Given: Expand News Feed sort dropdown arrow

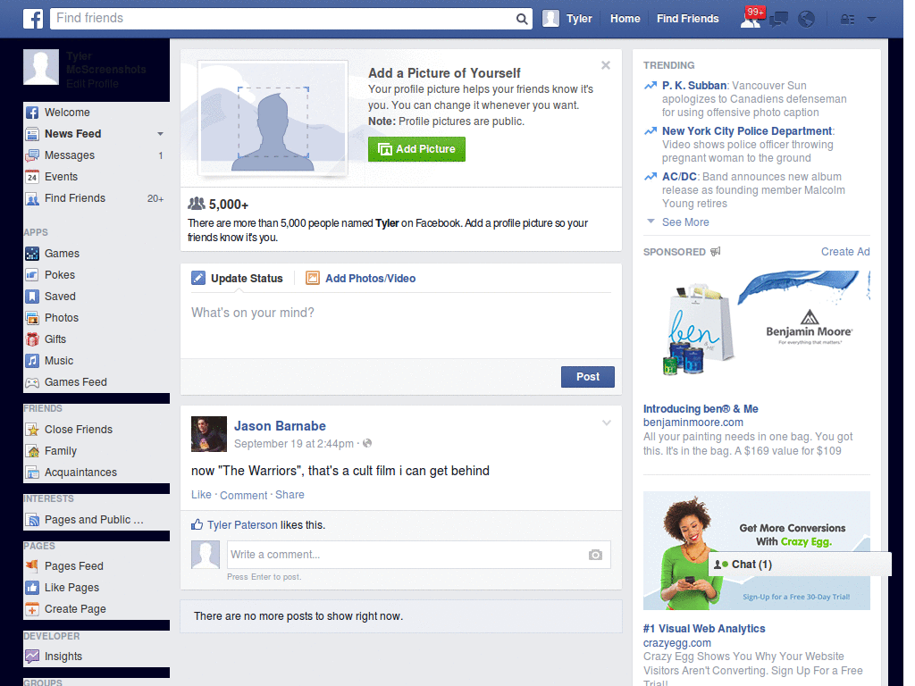Looking at the screenshot, I should click(160, 134).
